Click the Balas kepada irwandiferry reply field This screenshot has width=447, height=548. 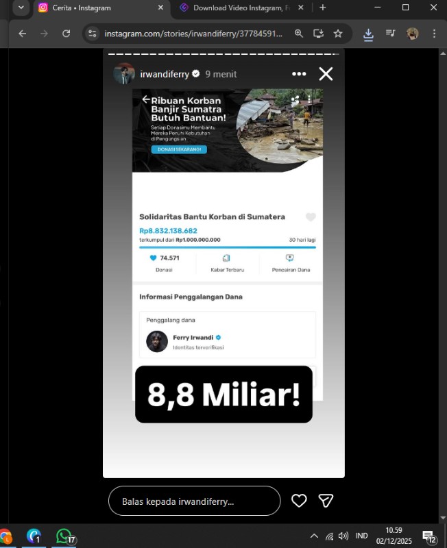(195, 501)
